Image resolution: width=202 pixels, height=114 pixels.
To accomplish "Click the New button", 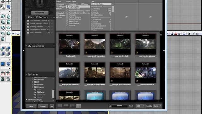I will pyautogui.click(x=31, y=106).
